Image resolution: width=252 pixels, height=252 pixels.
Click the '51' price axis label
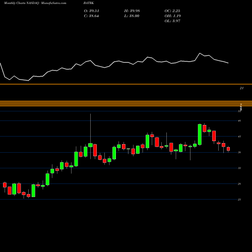coord(239,111)
